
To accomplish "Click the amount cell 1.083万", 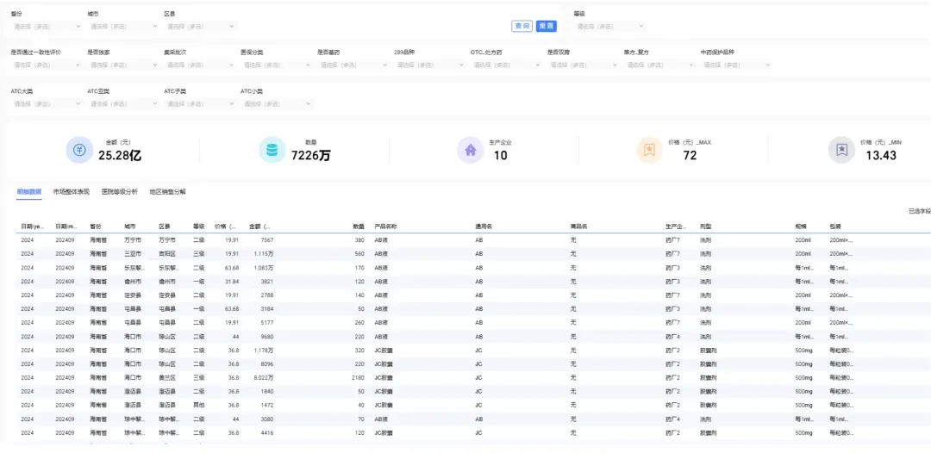I will [264, 268].
